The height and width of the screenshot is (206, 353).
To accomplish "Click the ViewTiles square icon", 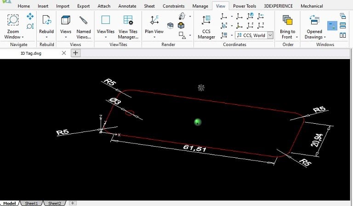I will point(106,20).
